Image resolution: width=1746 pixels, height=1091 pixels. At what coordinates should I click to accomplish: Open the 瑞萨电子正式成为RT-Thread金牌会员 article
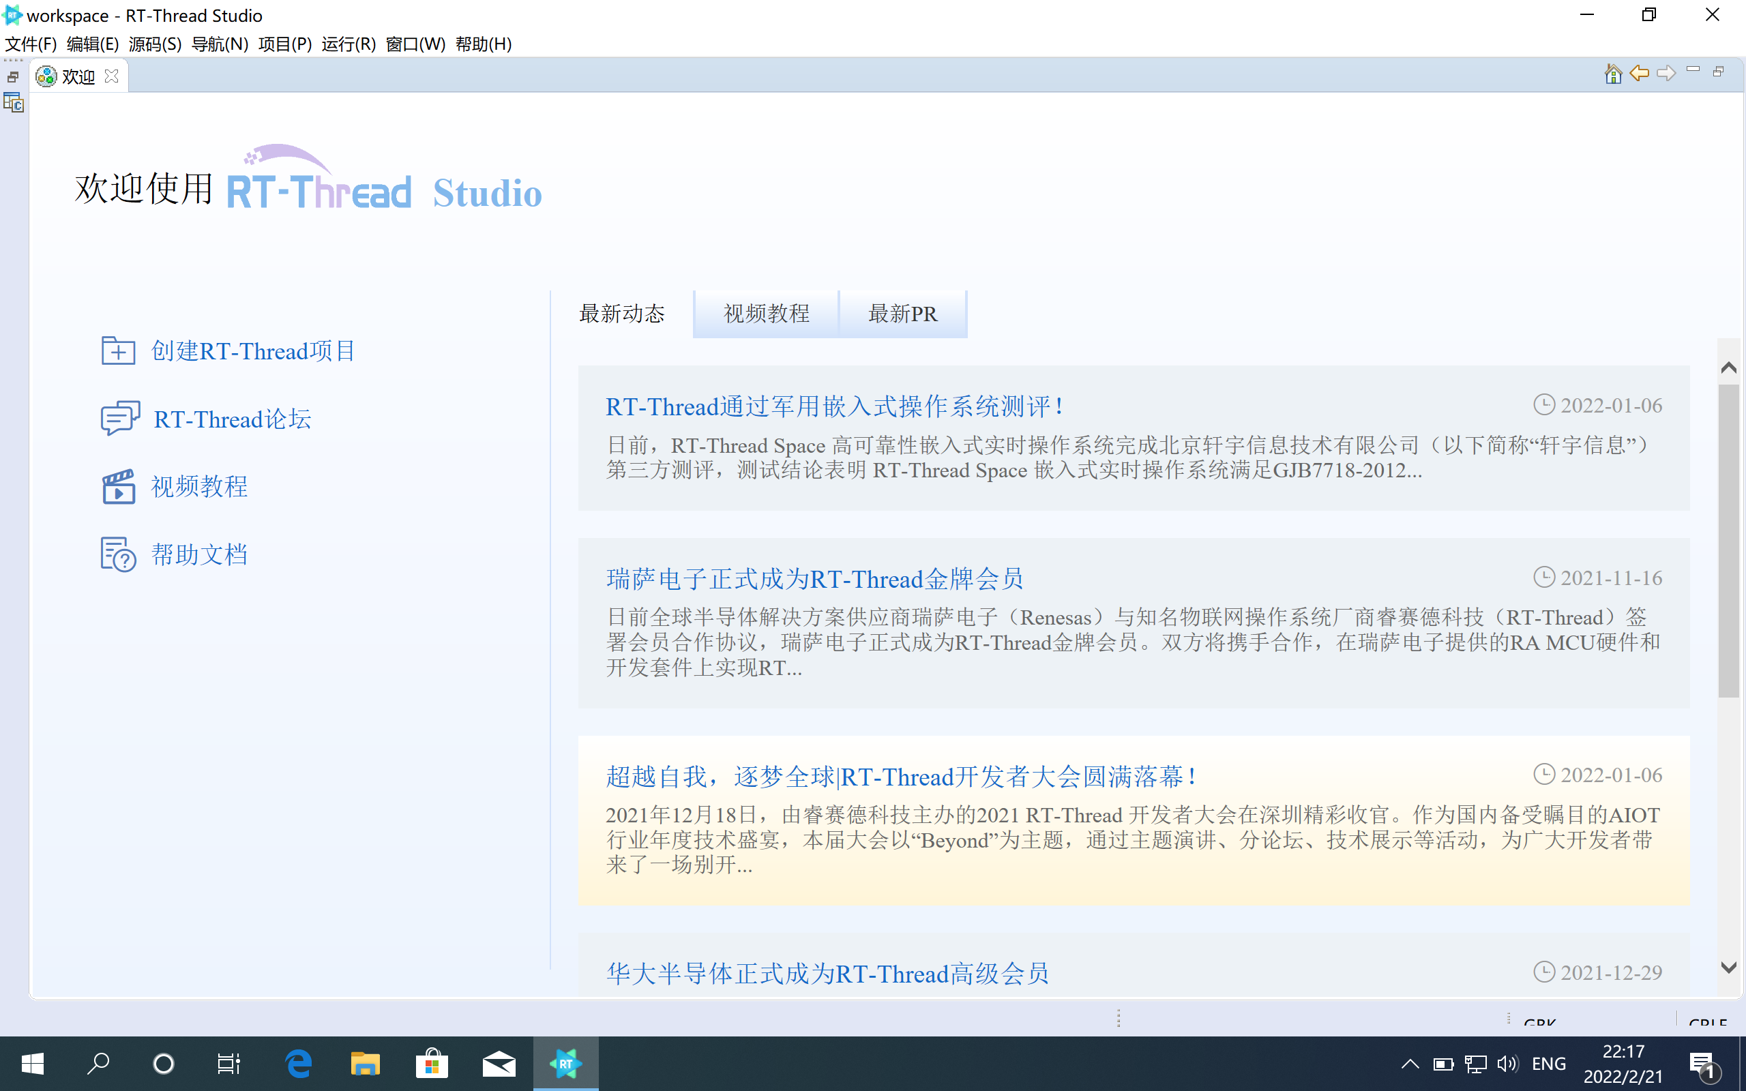[x=814, y=579]
